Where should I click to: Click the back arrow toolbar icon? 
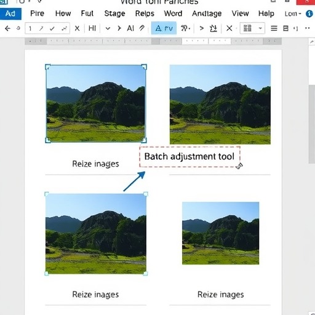(7, 28)
